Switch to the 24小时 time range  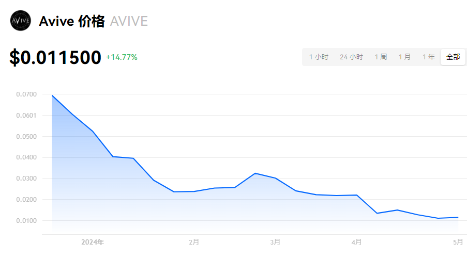pos(351,57)
